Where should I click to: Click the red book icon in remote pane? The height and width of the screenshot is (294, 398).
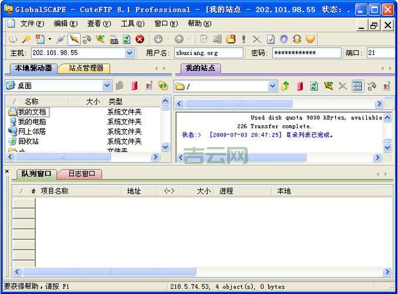point(300,86)
